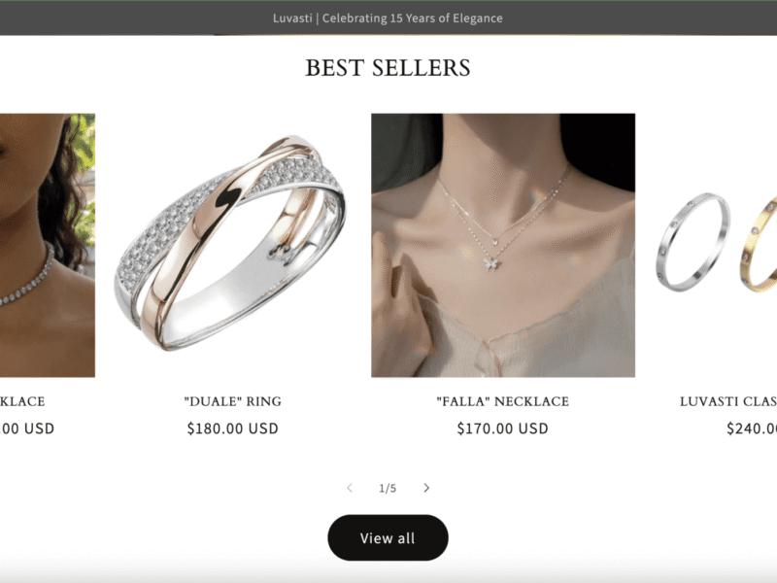Image resolution: width=777 pixels, height=583 pixels.
Task: Click the $240 price under Luvasti Classic
Action: (751, 429)
